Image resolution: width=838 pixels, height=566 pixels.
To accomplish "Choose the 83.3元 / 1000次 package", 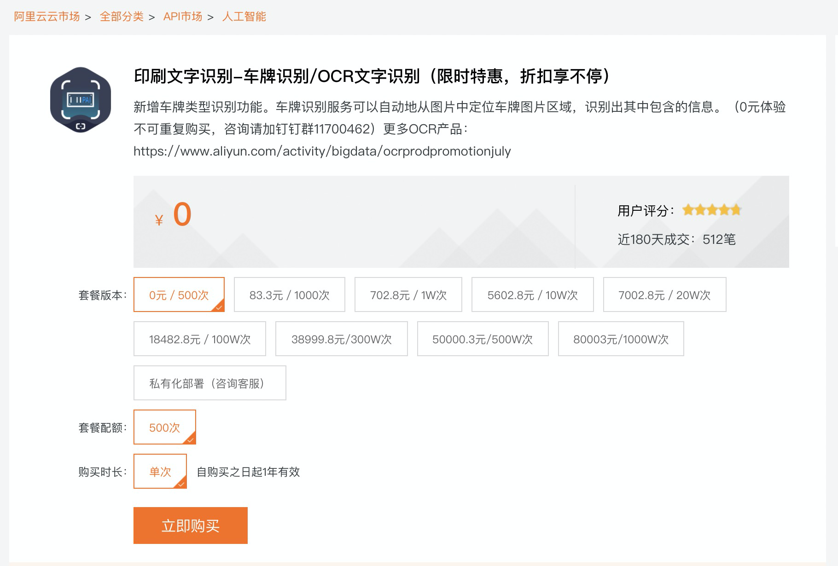I will [290, 295].
